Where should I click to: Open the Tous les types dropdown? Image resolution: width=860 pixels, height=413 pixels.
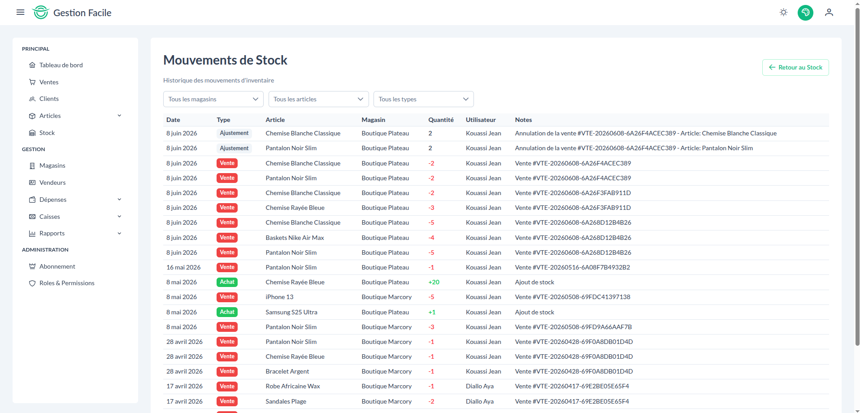click(x=424, y=99)
